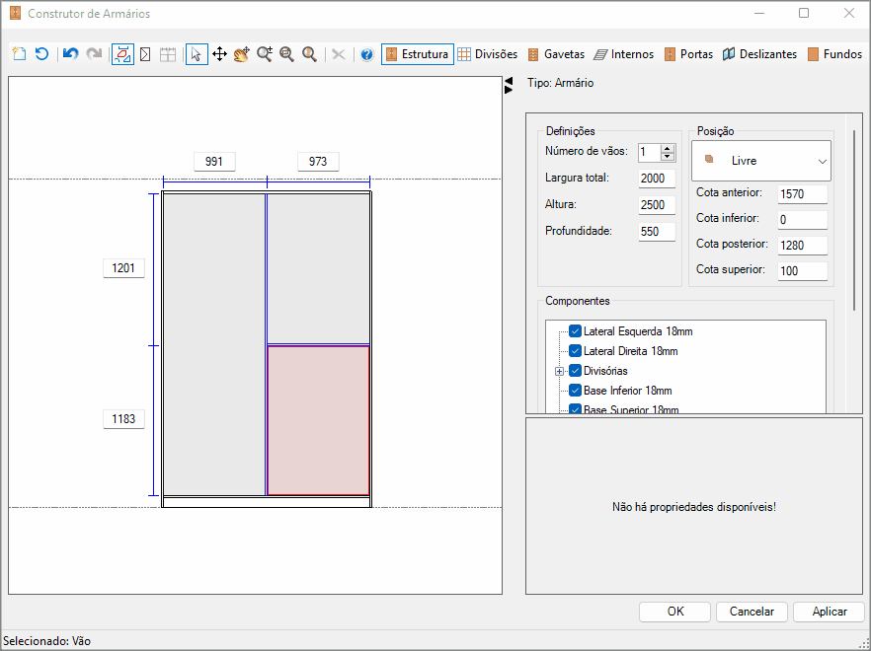Select the pink highlighted compartment in drawing

[318, 420]
